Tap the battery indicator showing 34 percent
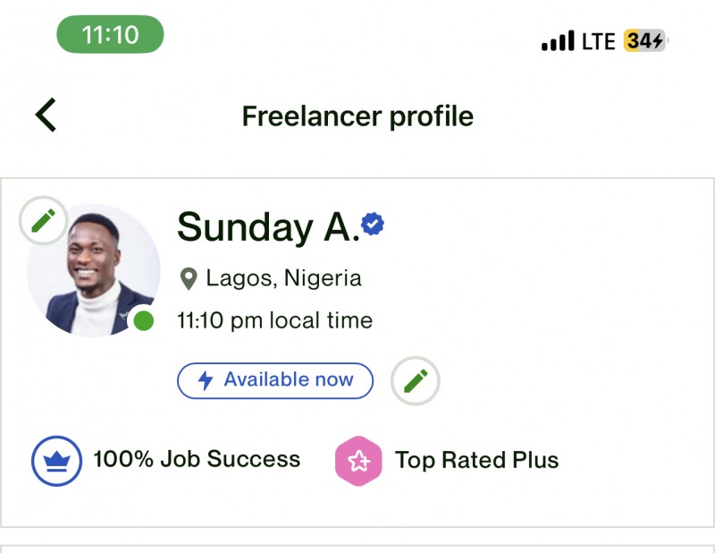Image resolution: width=715 pixels, height=553 pixels. click(646, 41)
